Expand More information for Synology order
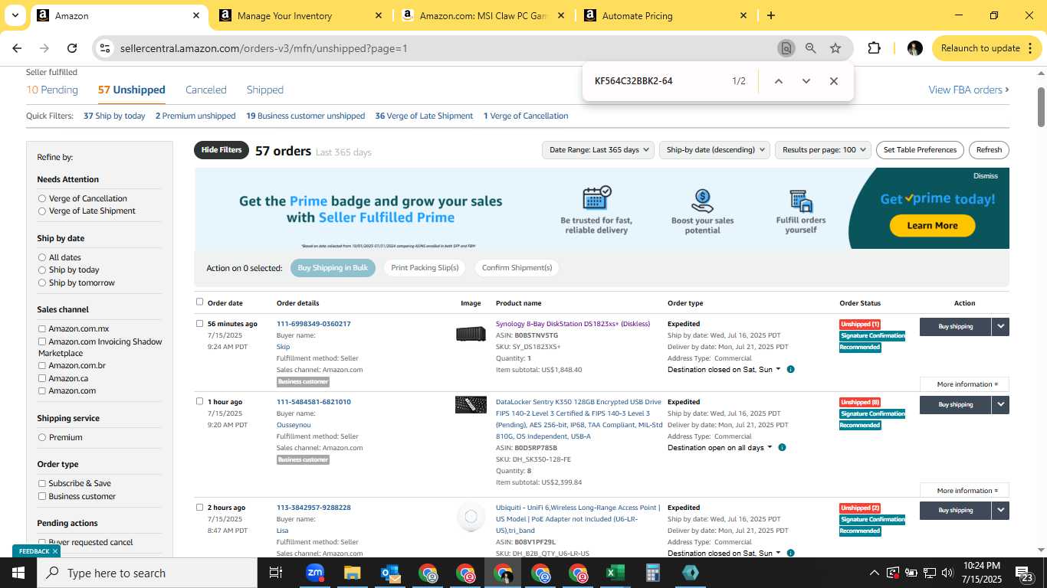The width and height of the screenshot is (1047, 588). (x=964, y=384)
